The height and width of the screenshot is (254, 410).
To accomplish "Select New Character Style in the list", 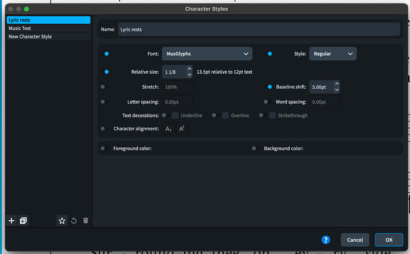I will point(48,37).
